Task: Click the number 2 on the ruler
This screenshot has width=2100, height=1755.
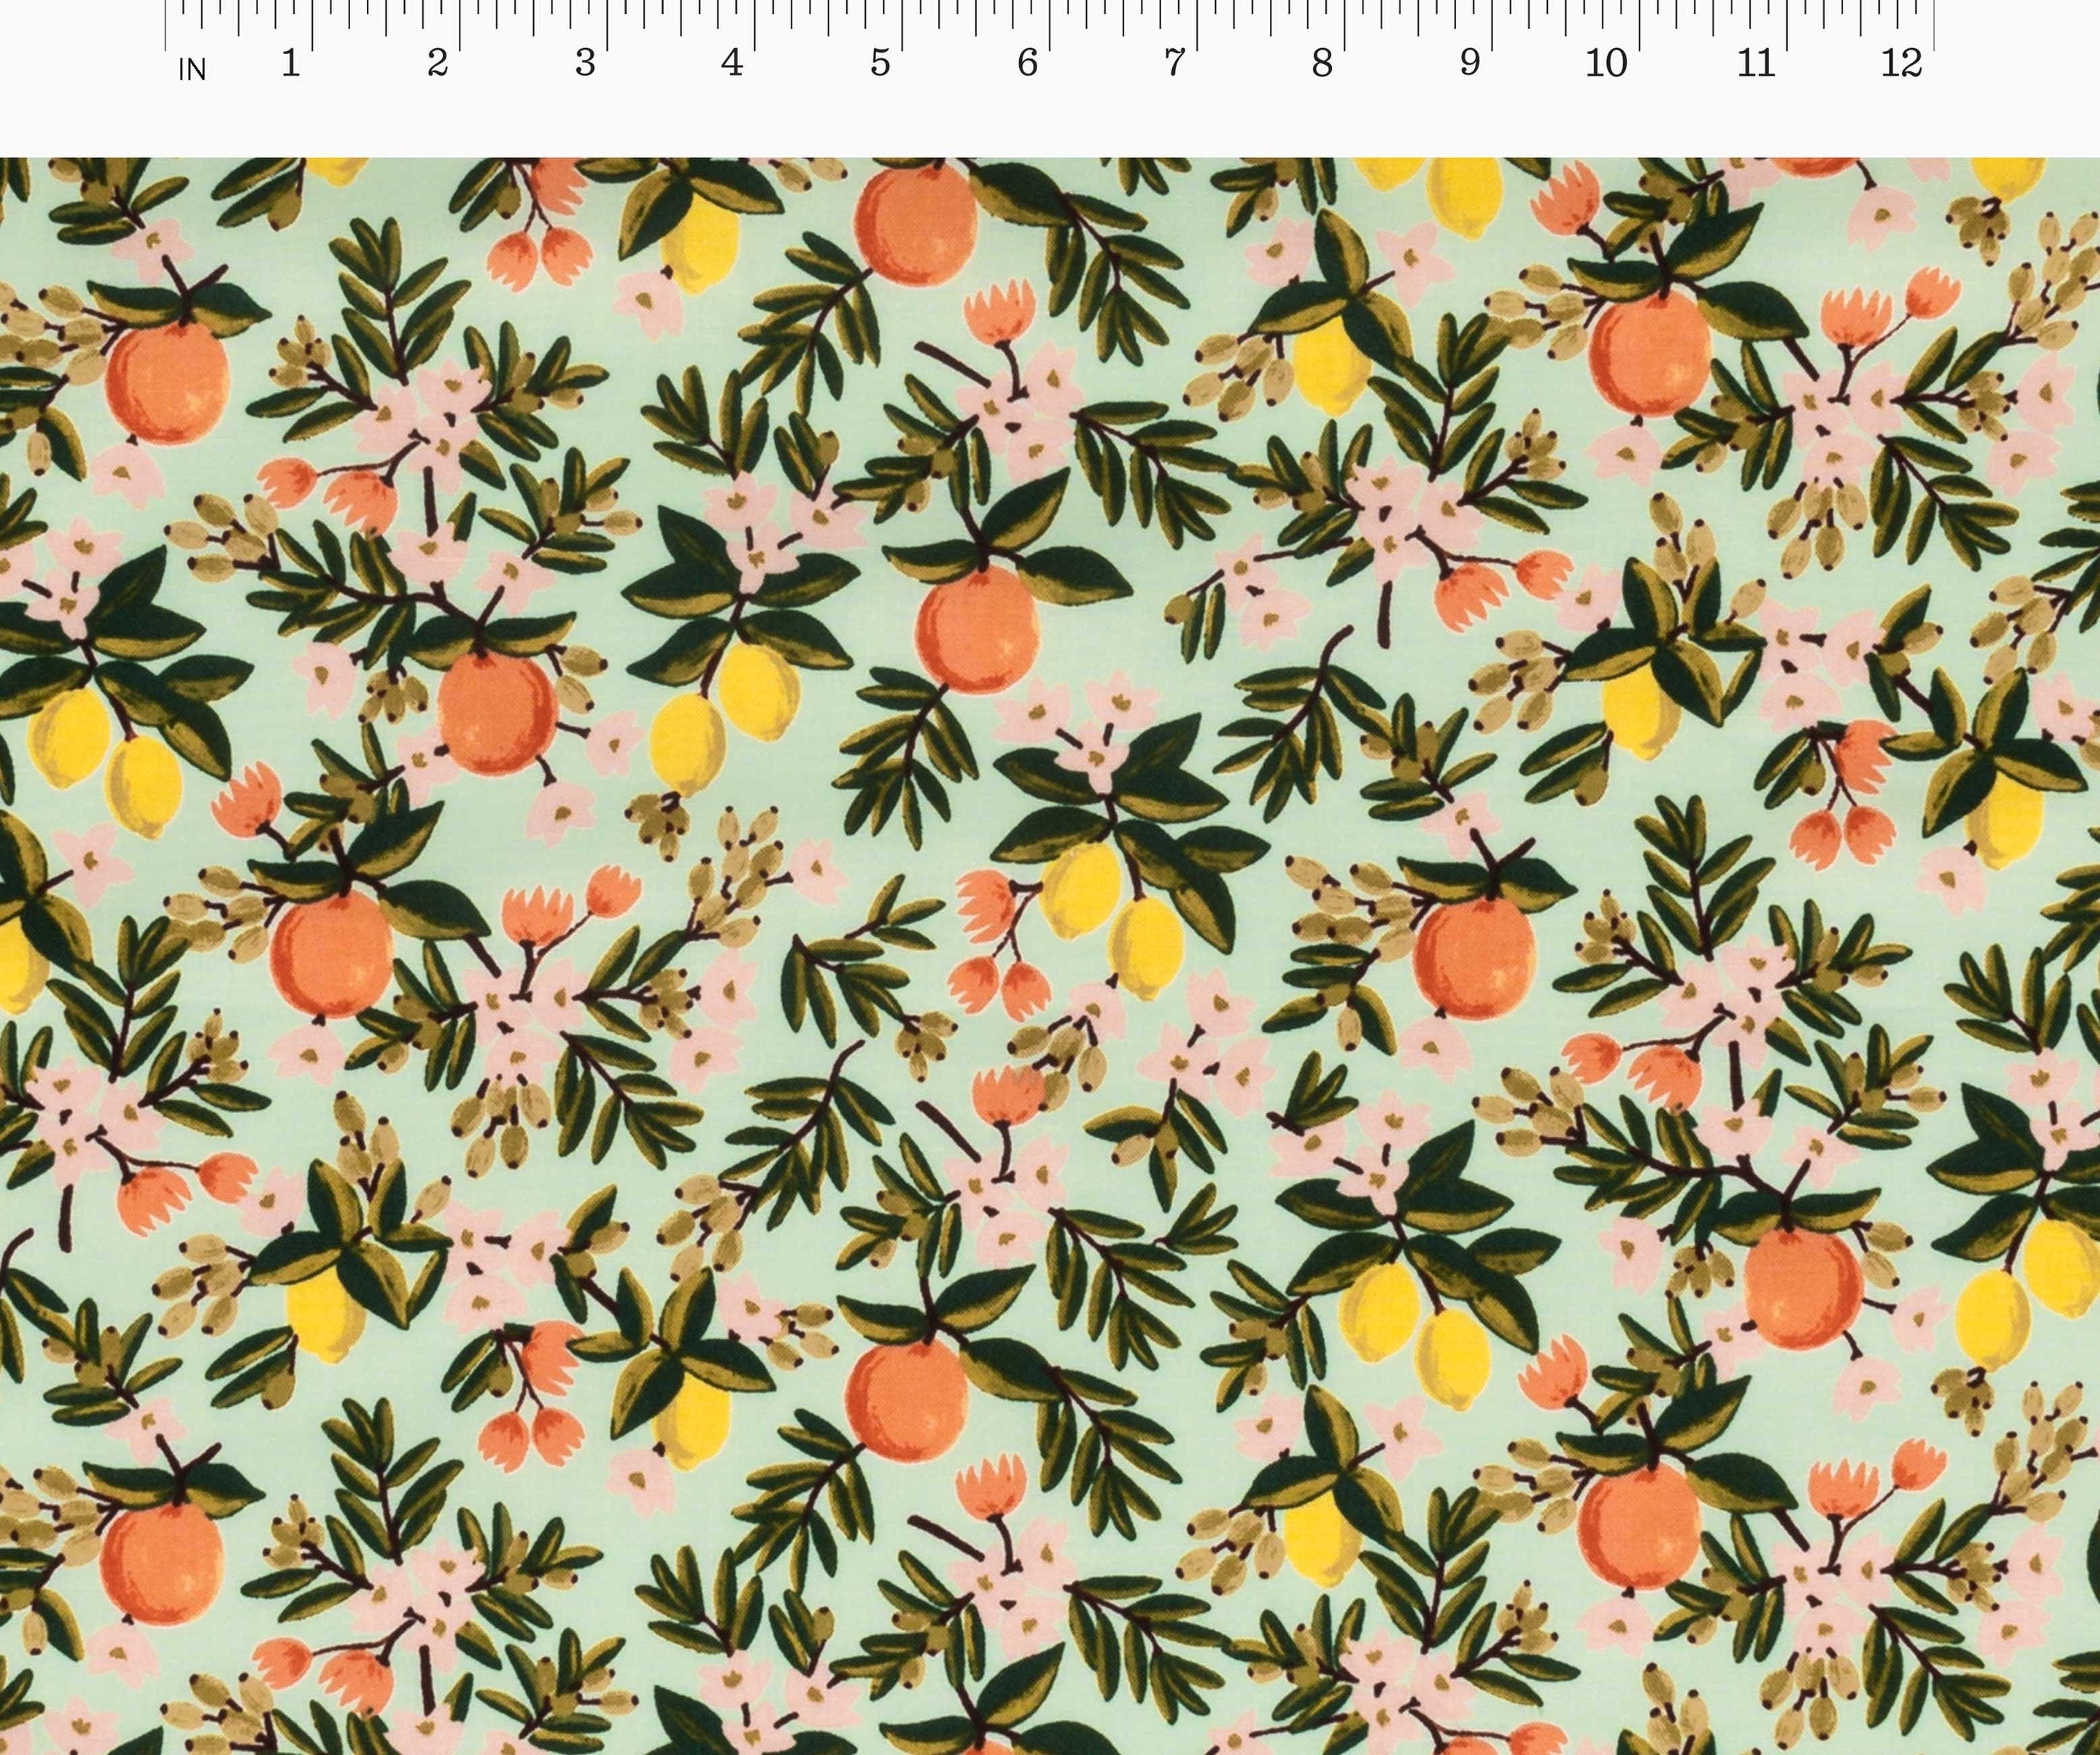Action: point(437,63)
